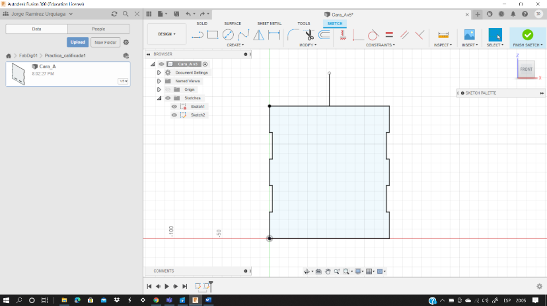The image size is (547, 306).
Task: Click the Upload button
Action: click(x=78, y=42)
